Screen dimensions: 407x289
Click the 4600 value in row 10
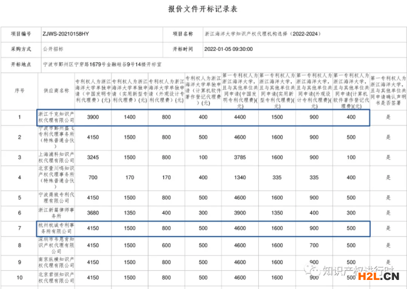(x=240, y=278)
